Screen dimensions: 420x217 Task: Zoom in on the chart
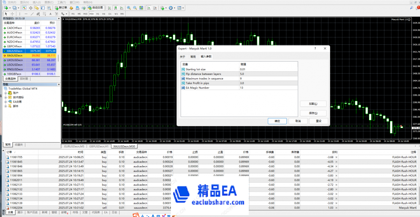[129, 8]
